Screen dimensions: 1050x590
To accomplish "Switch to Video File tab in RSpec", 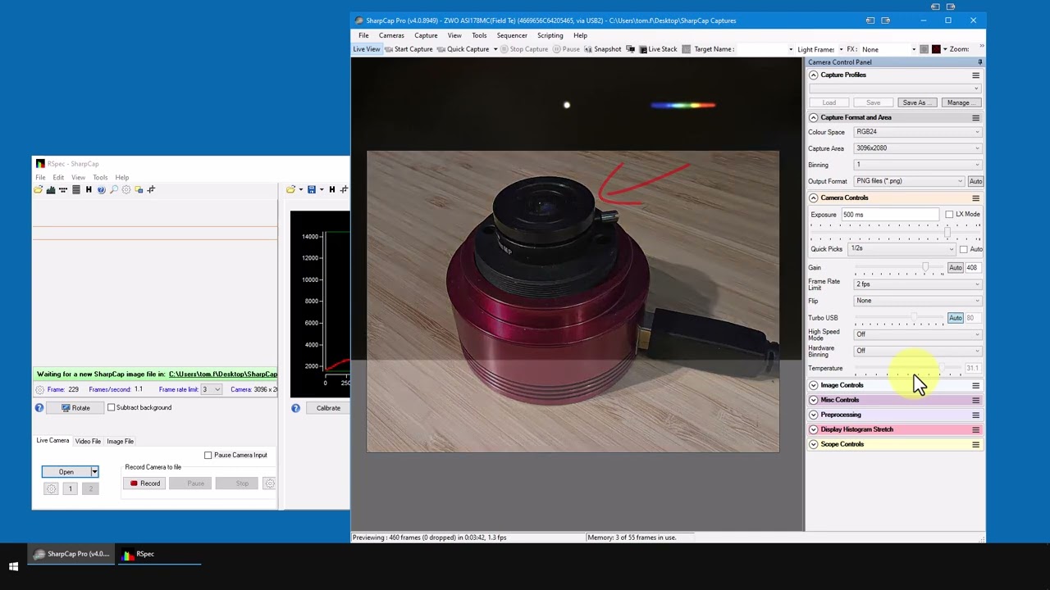I will point(88,442).
